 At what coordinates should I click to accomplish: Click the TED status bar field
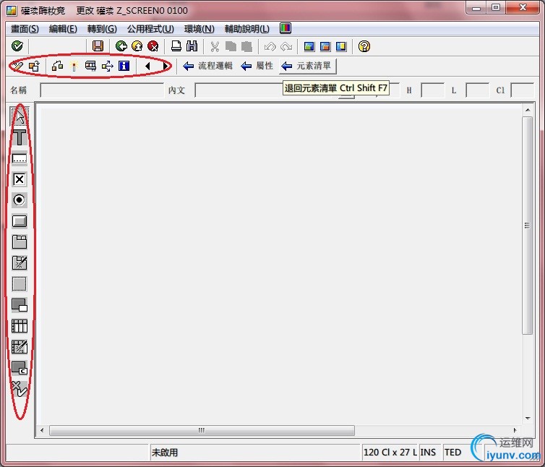(x=454, y=452)
